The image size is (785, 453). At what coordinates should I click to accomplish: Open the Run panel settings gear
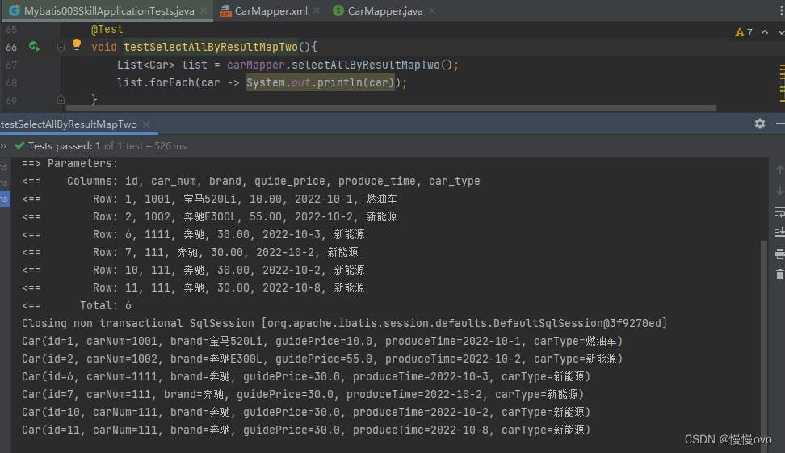point(759,124)
